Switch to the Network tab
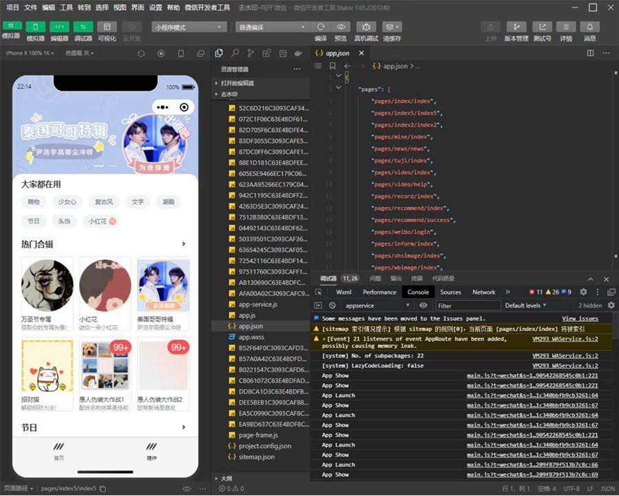Screen dimensions: 619x496 [x=483, y=292]
